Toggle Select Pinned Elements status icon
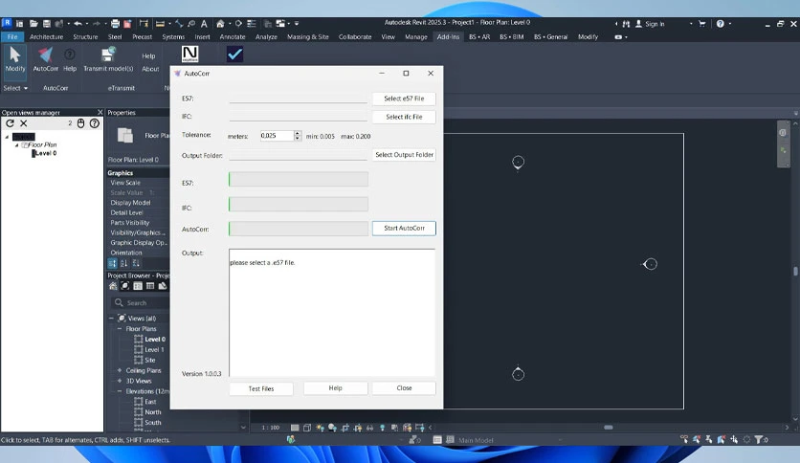 709,439
